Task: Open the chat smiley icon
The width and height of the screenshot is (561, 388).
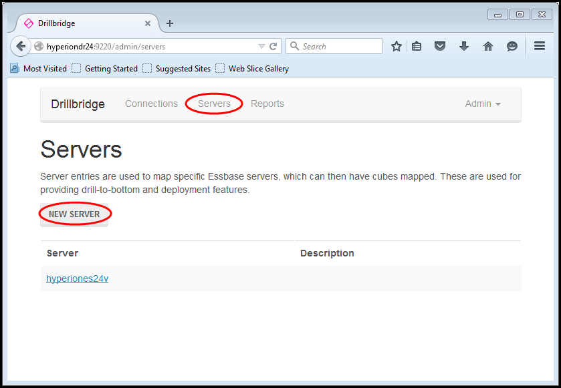Action: point(512,46)
